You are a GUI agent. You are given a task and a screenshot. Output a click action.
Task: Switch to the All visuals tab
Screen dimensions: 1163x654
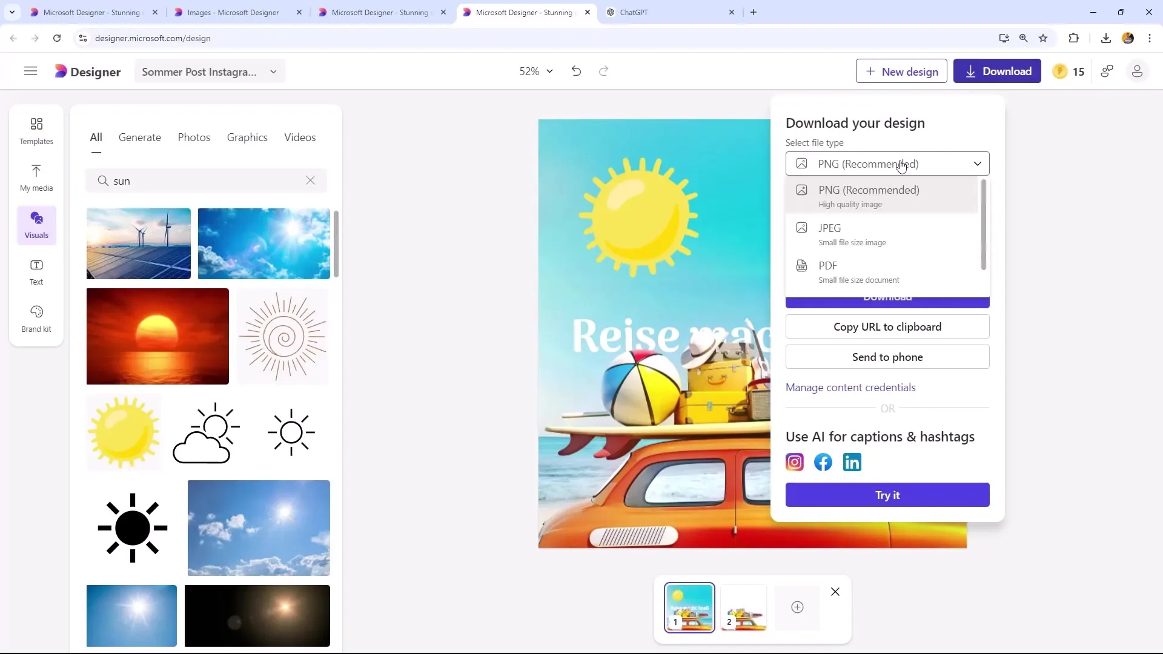tap(96, 137)
